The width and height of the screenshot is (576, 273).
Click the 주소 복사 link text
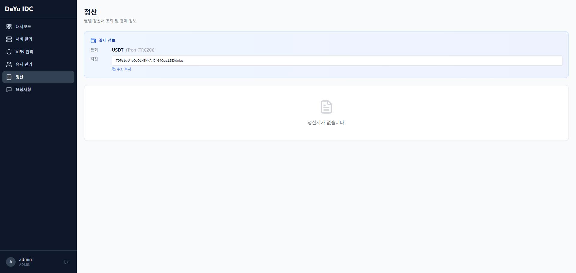[x=124, y=69]
